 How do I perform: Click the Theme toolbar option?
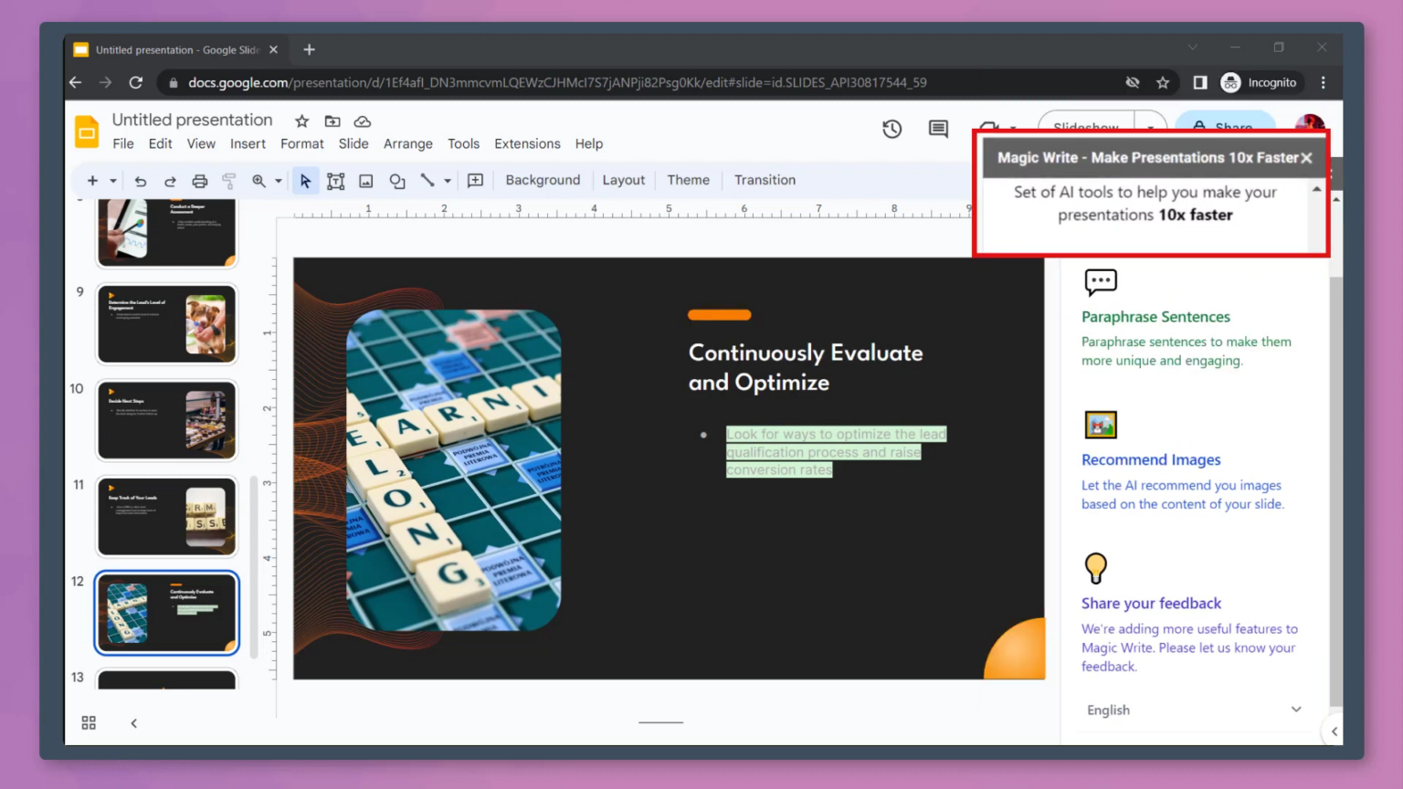688,180
